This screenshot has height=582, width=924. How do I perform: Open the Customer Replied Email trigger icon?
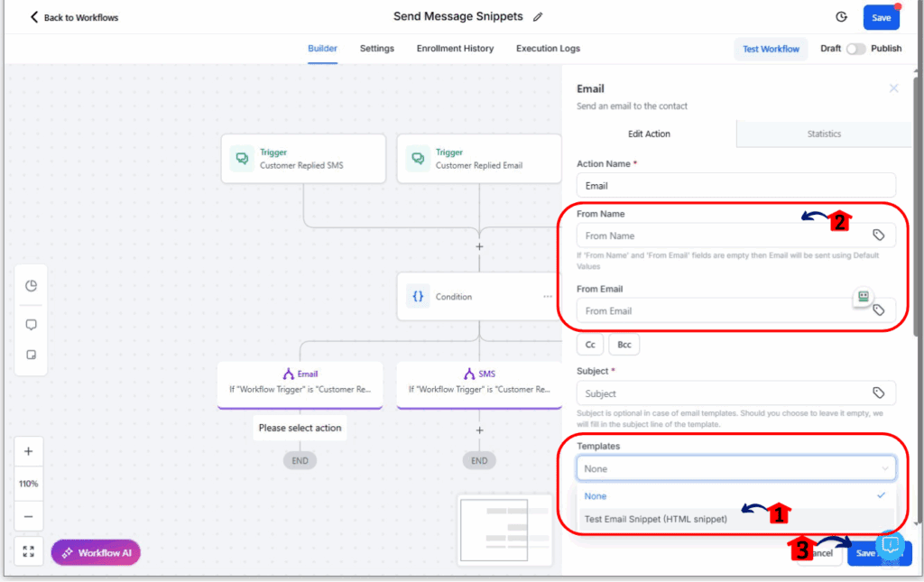417,159
